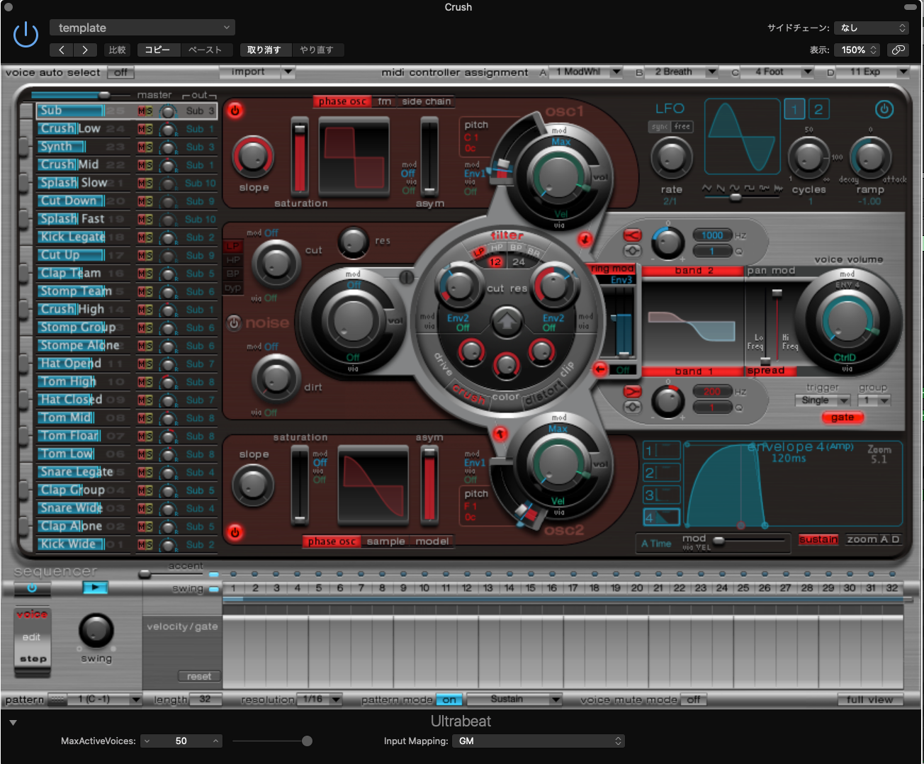Click the EQ bypass arrow button
Screen dimensions: 924x764
click(599, 369)
